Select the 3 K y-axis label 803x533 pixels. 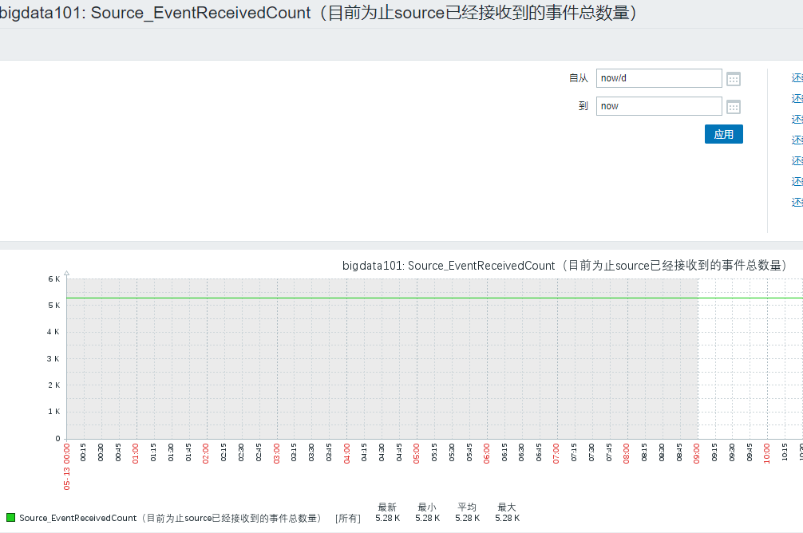(x=53, y=358)
